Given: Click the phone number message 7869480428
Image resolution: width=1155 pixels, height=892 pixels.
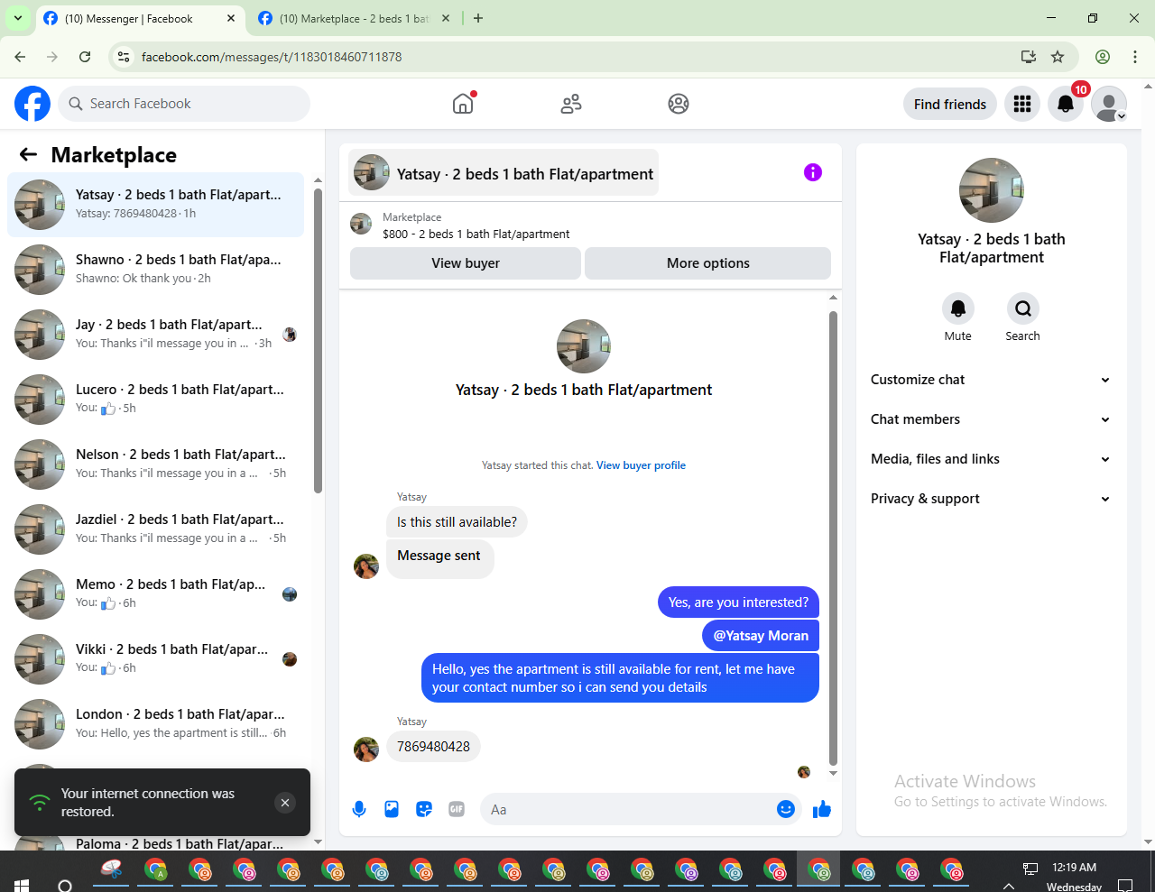Looking at the screenshot, I should [x=433, y=747].
